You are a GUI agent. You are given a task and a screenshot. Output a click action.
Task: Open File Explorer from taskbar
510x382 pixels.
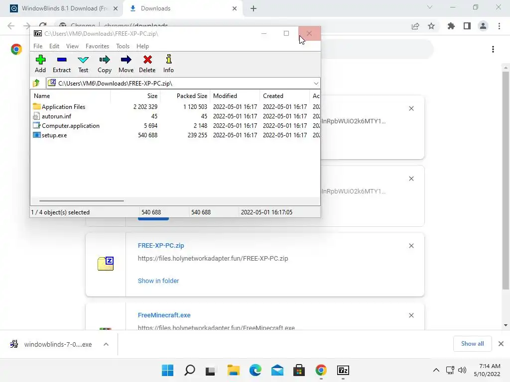pos(233,370)
